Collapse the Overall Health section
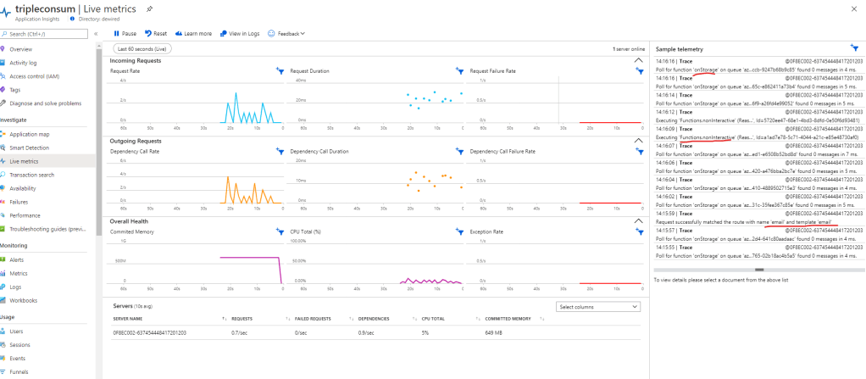Screen dimensions: 866x379 [638, 220]
